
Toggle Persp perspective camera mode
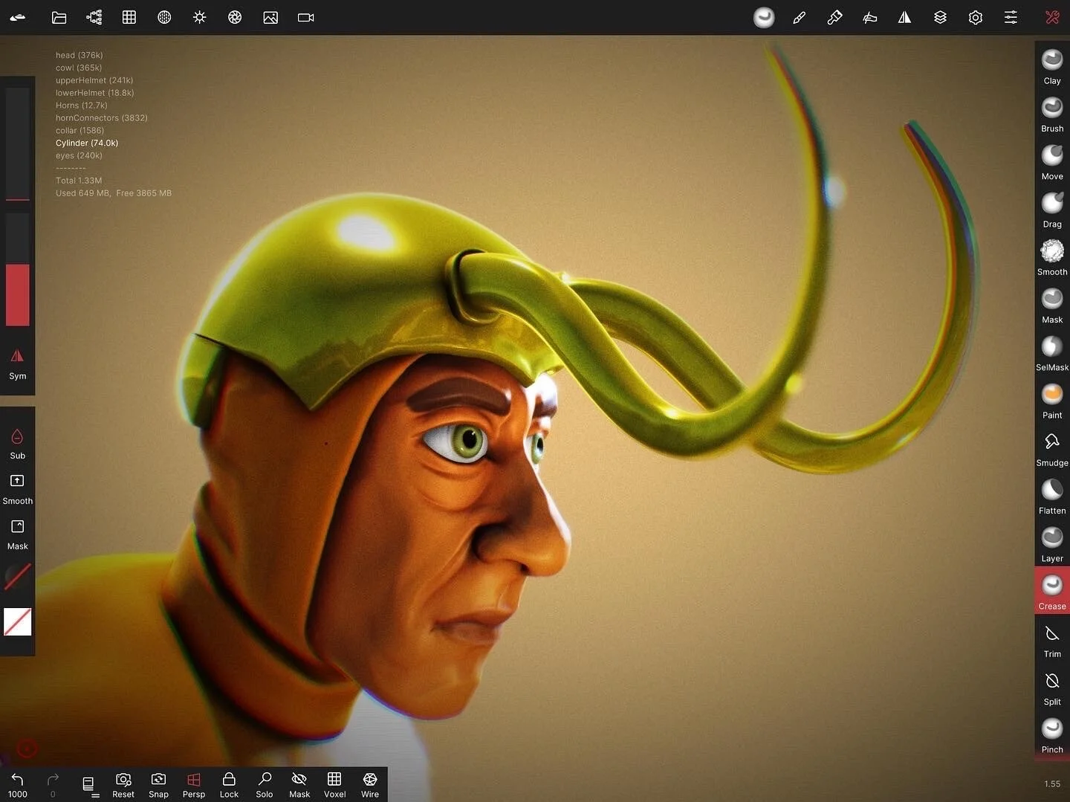[193, 784]
